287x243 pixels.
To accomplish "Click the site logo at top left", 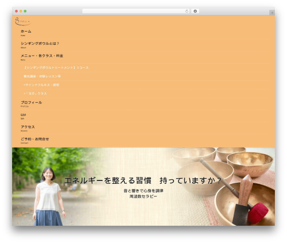I will (23, 21).
